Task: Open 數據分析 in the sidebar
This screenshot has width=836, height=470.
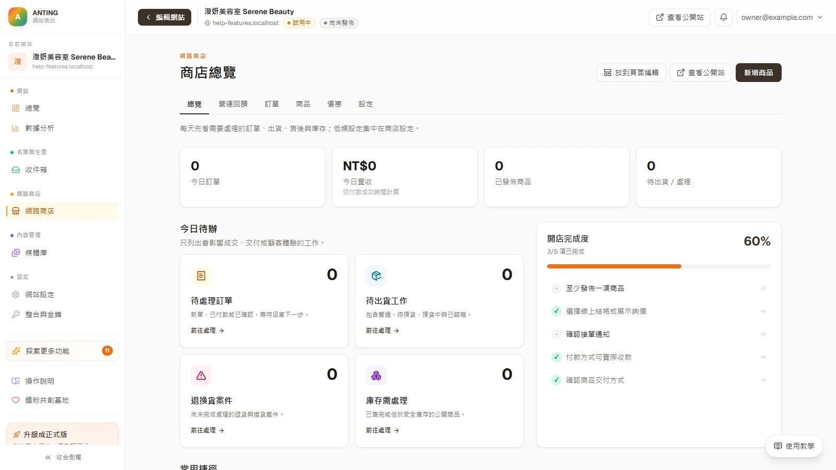Action: tap(62, 128)
